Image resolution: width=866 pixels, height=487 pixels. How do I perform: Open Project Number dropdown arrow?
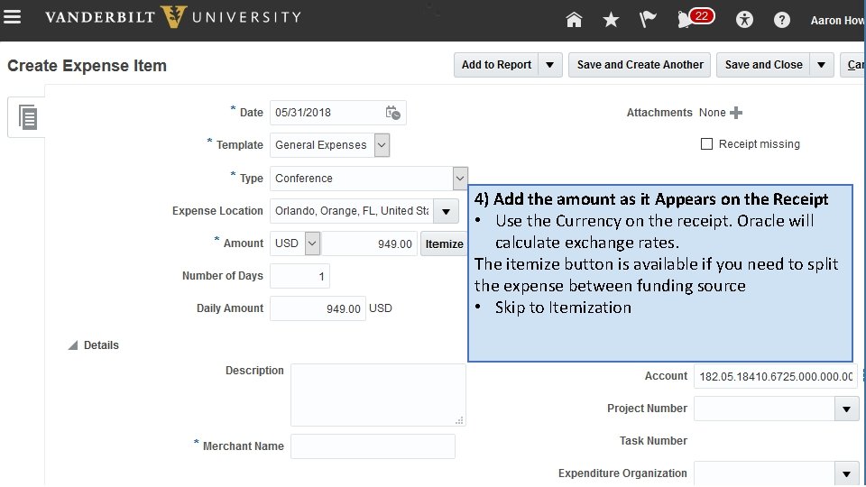point(847,409)
